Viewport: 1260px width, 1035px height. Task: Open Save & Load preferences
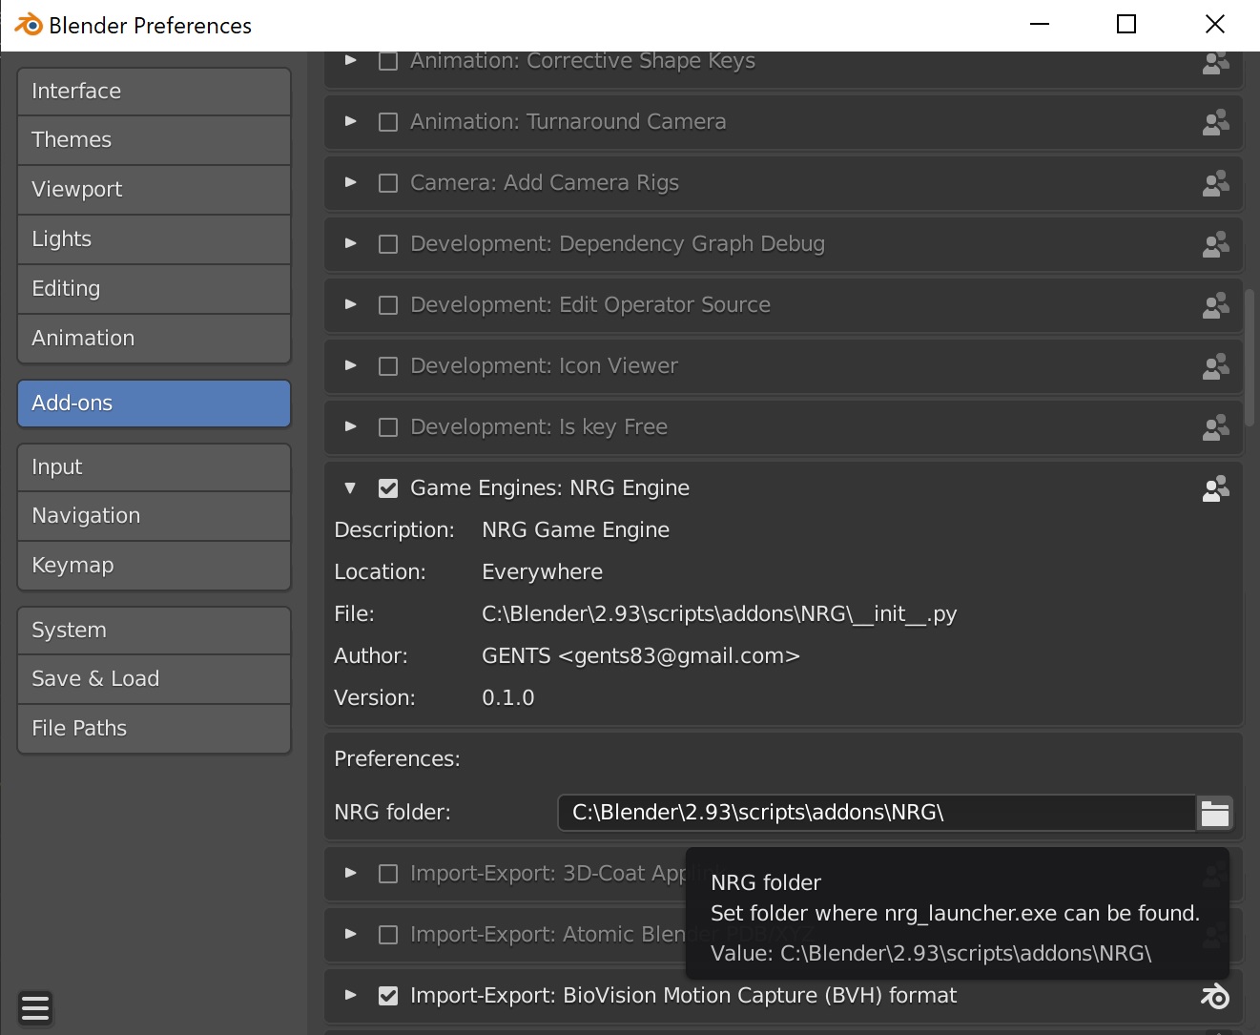pyautogui.click(x=154, y=679)
